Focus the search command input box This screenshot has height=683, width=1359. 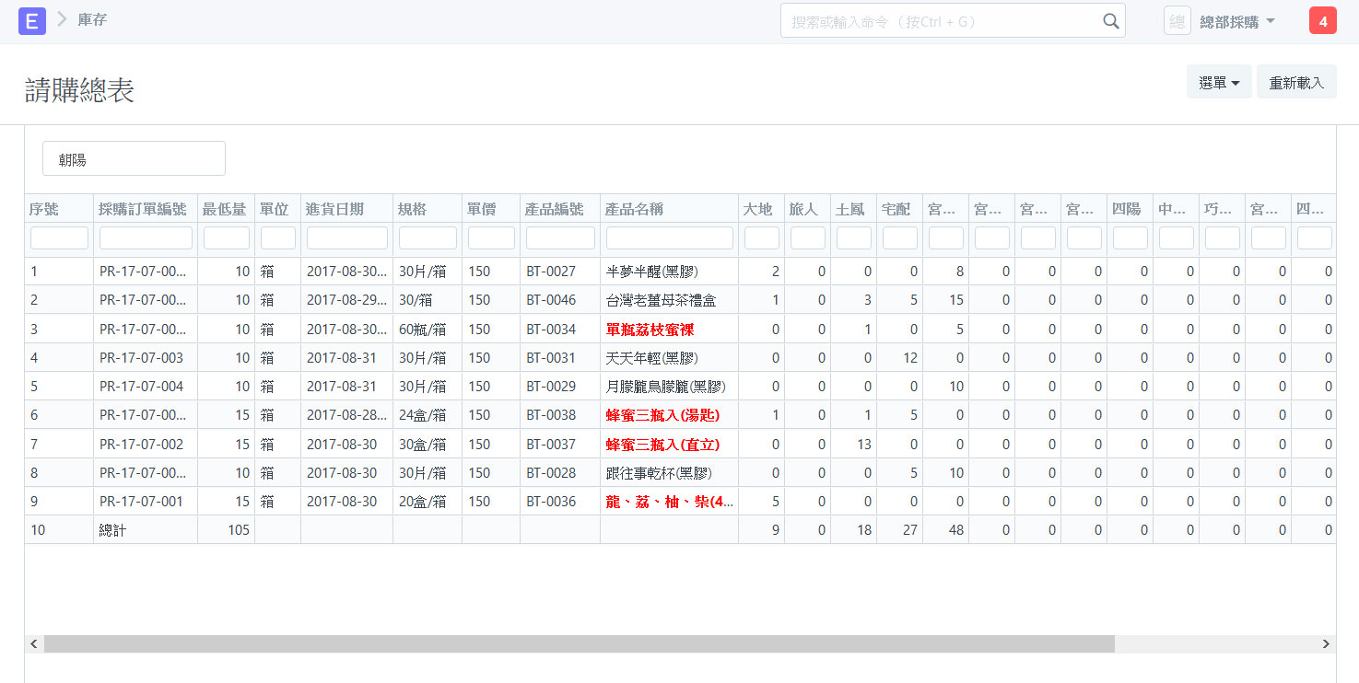(x=940, y=21)
